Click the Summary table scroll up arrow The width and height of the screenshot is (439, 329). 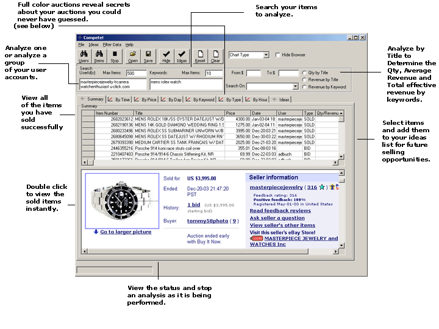(341, 113)
